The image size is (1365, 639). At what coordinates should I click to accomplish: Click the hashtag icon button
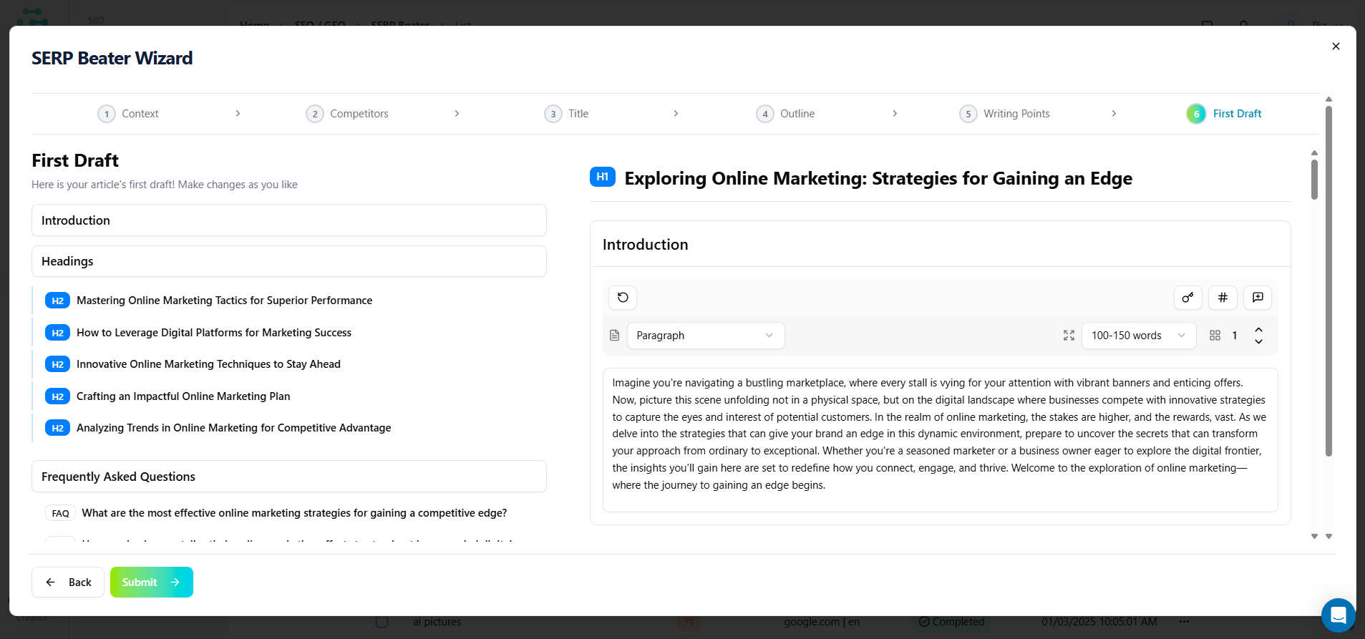point(1223,298)
